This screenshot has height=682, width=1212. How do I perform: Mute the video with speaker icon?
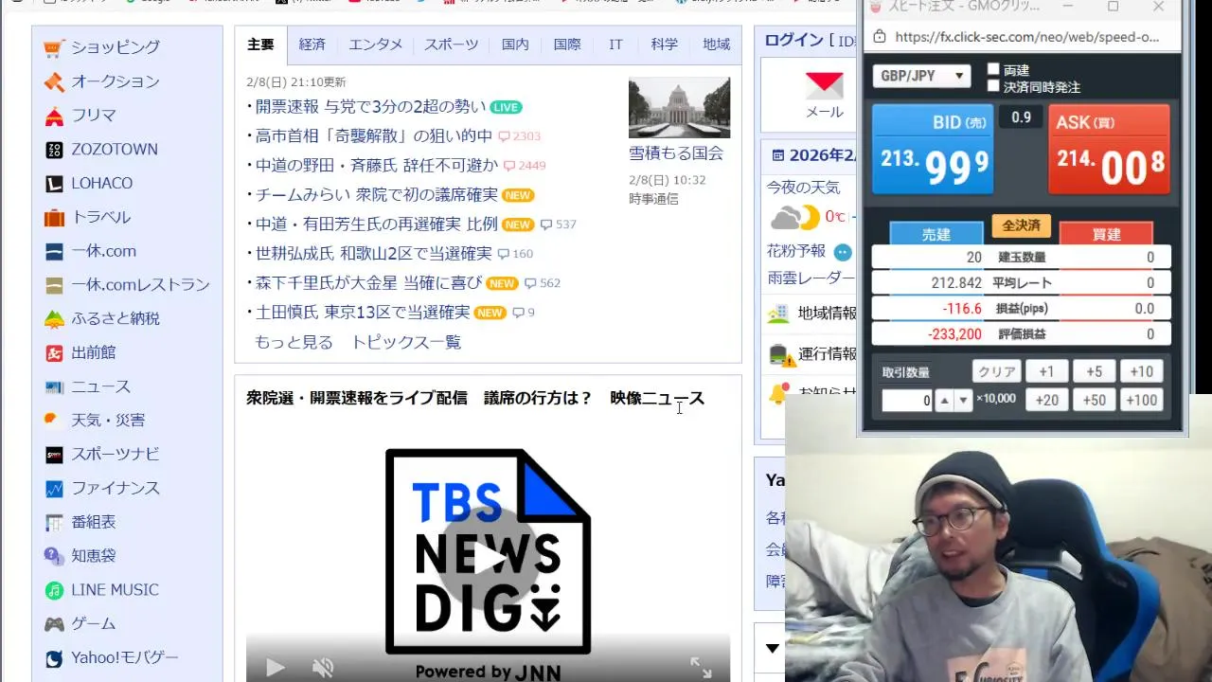[323, 668]
